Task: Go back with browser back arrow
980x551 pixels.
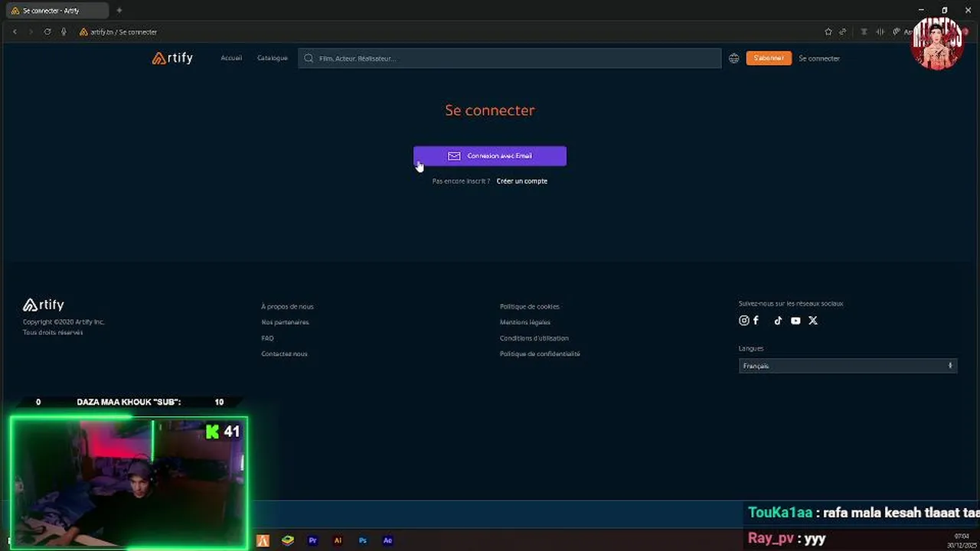Action: point(15,31)
